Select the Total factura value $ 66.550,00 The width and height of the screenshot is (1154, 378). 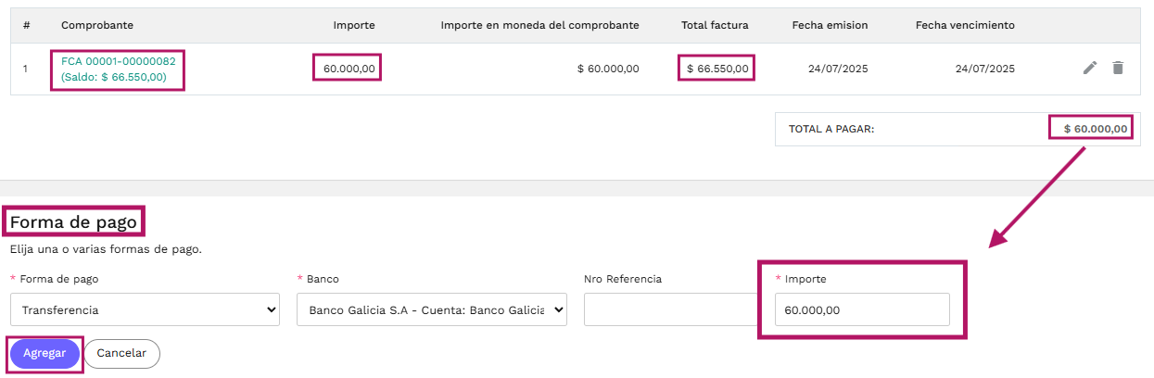716,69
